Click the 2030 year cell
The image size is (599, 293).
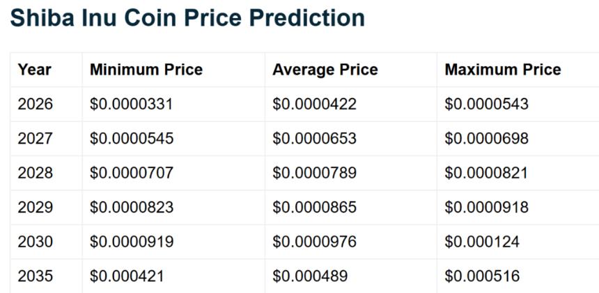tap(35, 242)
